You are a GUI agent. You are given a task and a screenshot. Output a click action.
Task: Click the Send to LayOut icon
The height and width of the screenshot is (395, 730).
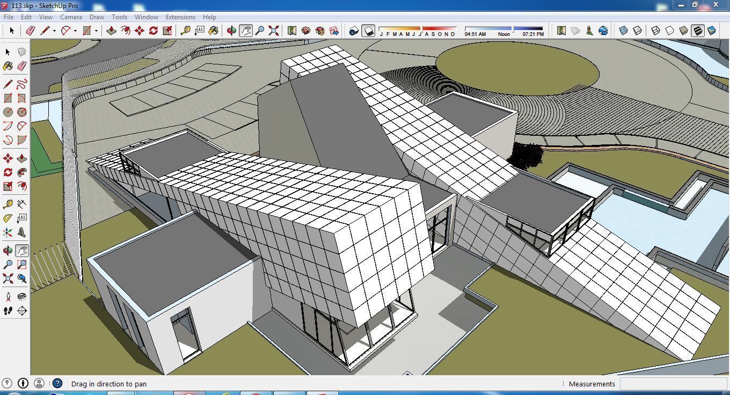[334, 31]
